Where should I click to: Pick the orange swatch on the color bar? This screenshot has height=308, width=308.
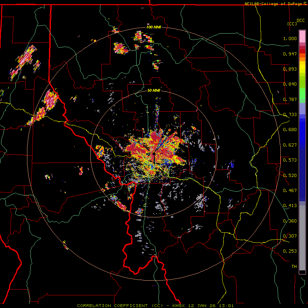(x=302, y=59)
